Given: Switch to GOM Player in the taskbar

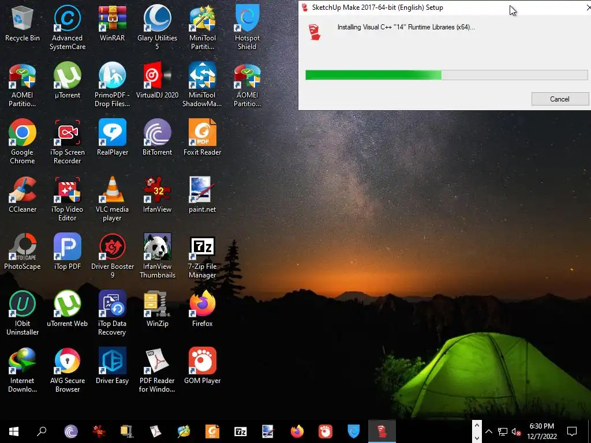Looking at the screenshot, I should tap(326, 431).
